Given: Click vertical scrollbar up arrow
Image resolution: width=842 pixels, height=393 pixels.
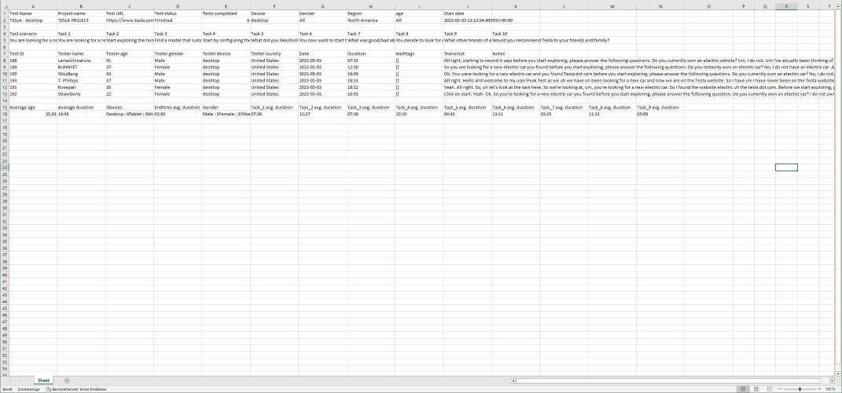Looking at the screenshot, I should click(839, 6).
